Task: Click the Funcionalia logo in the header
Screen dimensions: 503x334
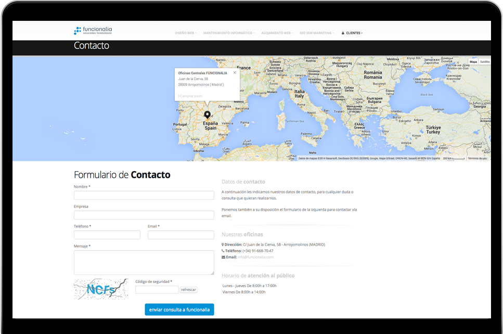Action: coord(93,30)
